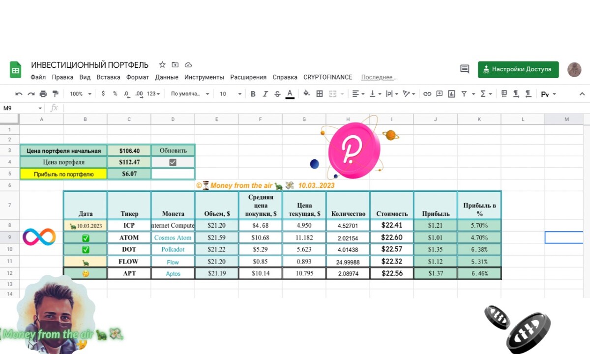Click the filter icon in the toolbar
The width and height of the screenshot is (590, 354).
[x=464, y=94]
